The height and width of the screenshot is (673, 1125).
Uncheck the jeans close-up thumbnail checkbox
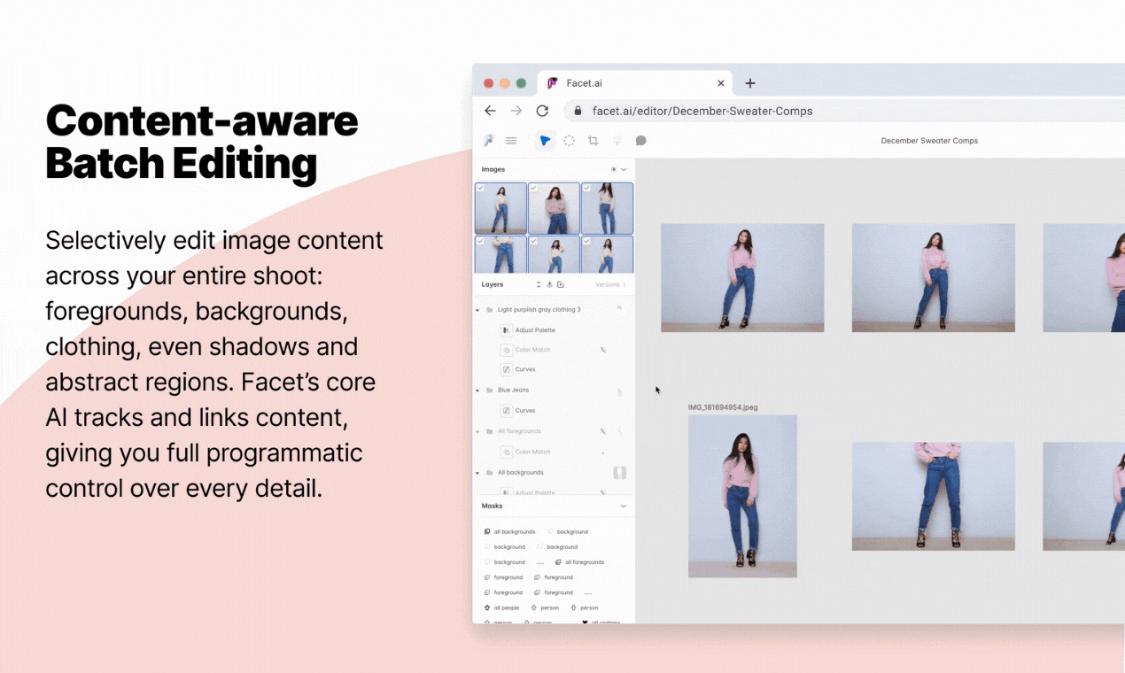click(x=480, y=241)
